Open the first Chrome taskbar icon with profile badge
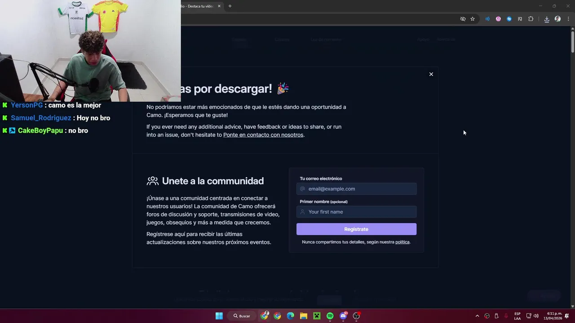The height and width of the screenshot is (323, 575). point(265,316)
